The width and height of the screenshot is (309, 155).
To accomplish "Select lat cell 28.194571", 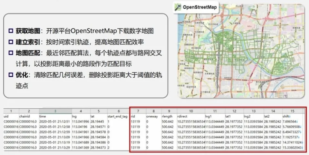I will pos(99,127).
